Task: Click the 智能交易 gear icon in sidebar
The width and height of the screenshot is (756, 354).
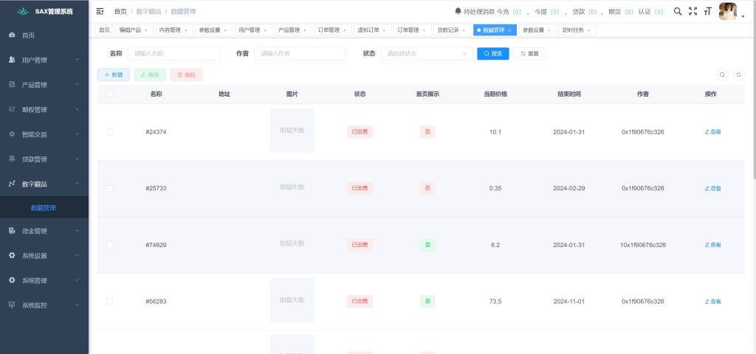Action: point(12,134)
